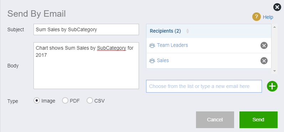284x132 pixels.
Task: Click the recipients list scroll-up arrow
Action: tap(274, 27)
